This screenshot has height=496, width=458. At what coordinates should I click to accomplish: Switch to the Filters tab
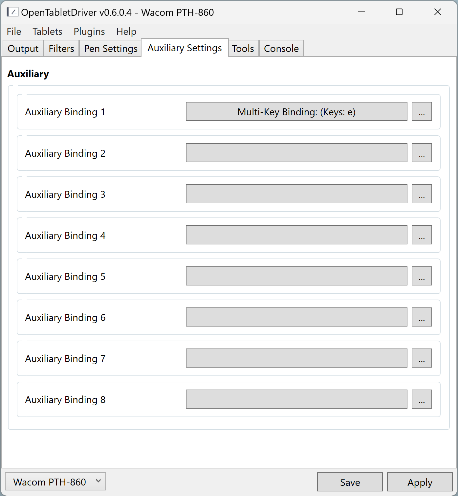pos(61,49)
